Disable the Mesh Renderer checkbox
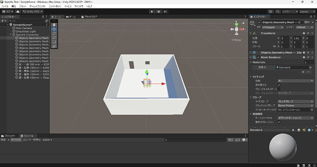 click(x=258, y=57)
